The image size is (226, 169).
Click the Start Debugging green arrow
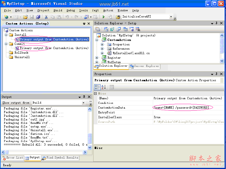(103, 17)
